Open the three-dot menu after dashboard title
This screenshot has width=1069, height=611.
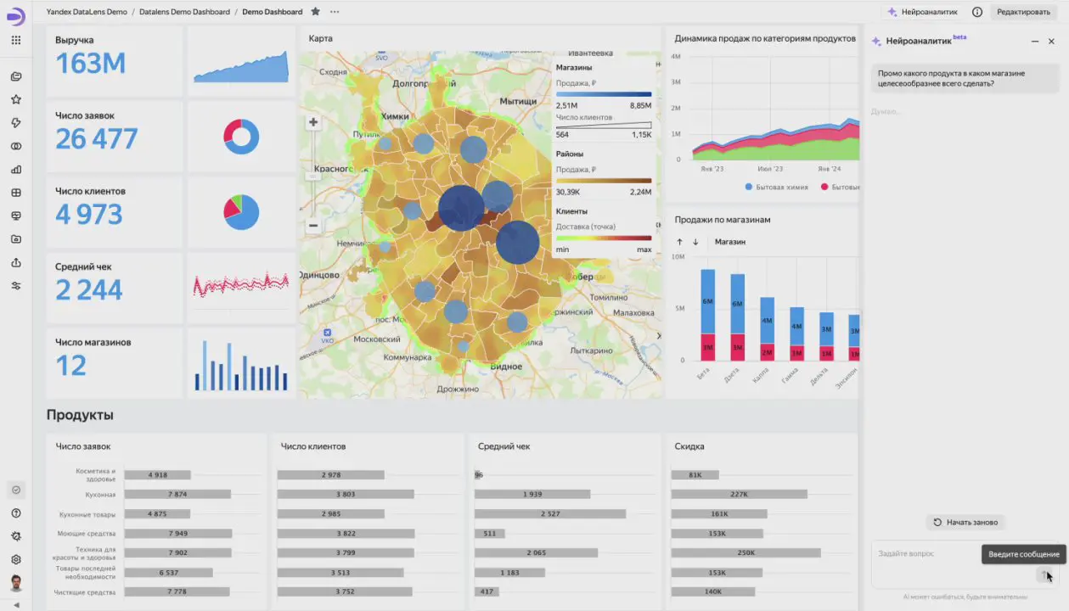[335, 12]
